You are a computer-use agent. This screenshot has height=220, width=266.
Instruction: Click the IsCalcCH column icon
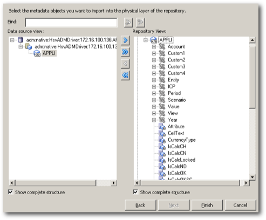coord(162,147)
